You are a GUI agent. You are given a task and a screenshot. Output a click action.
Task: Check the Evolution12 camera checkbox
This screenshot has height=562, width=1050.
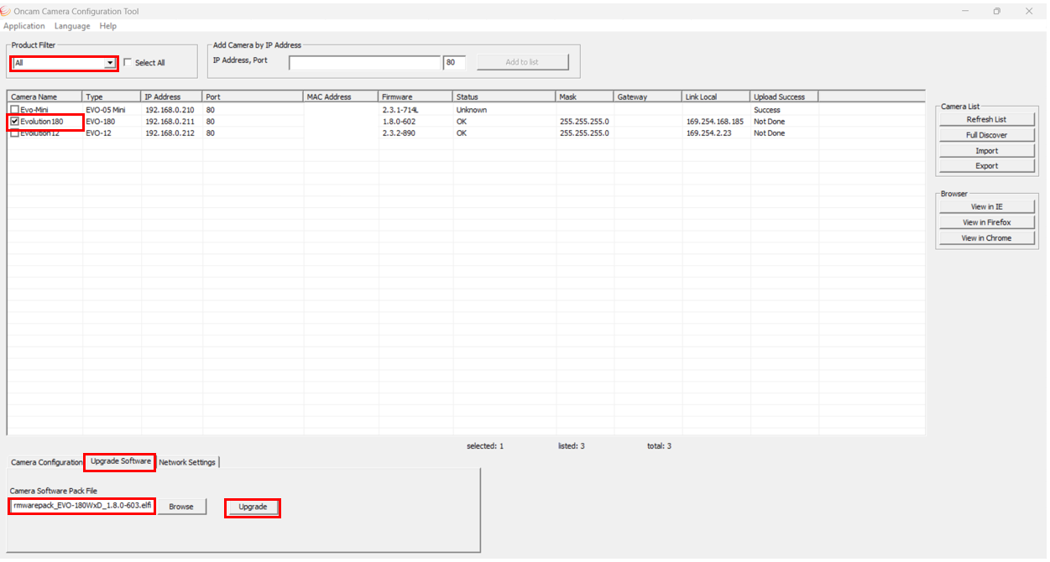(x=14, y=133)
